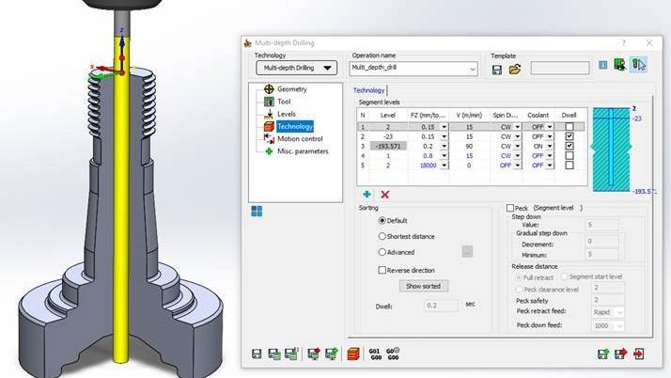Screen dimensions: 671x378
Task: Click the question mark help button
Action: pyautogui.click(x=623, y=42)
